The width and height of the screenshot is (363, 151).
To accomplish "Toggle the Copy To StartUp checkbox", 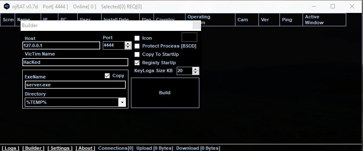I will pos(137,54).
